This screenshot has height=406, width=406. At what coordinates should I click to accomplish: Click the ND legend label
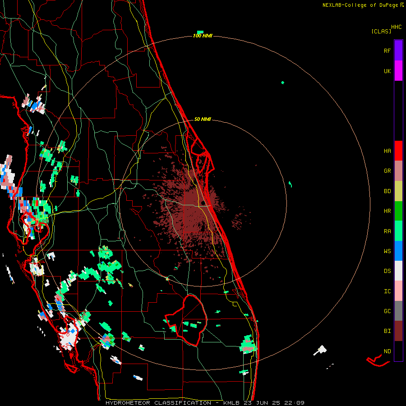click(x=387, y=351)
